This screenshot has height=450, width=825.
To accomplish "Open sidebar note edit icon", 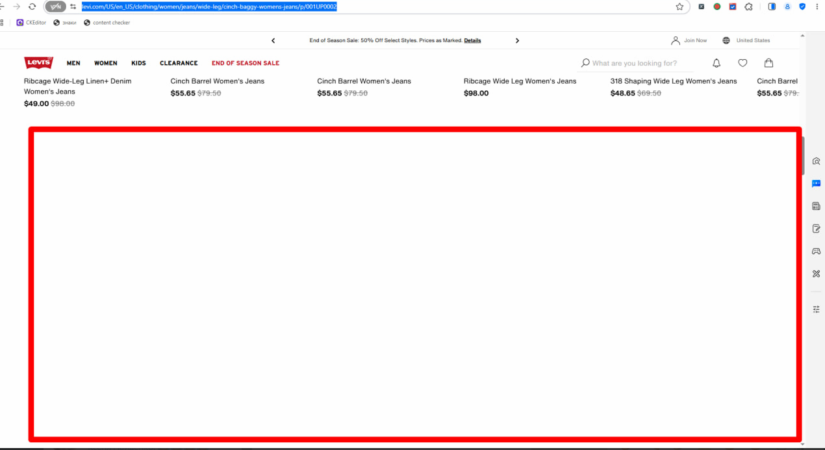I will click(817, 229).
